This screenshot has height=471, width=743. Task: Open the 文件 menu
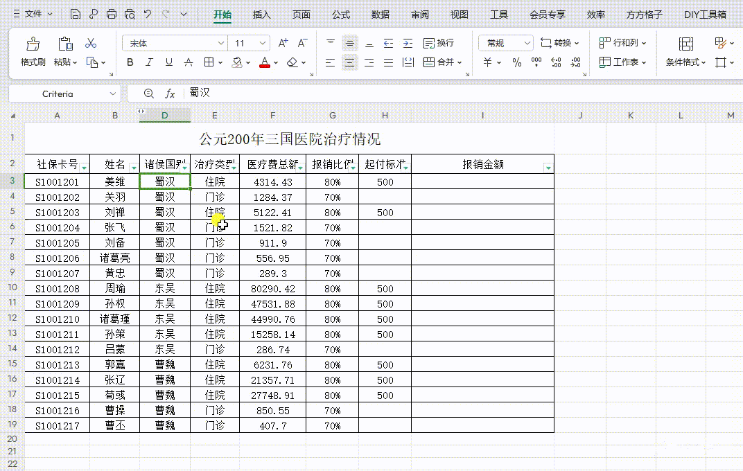point(33,15)
